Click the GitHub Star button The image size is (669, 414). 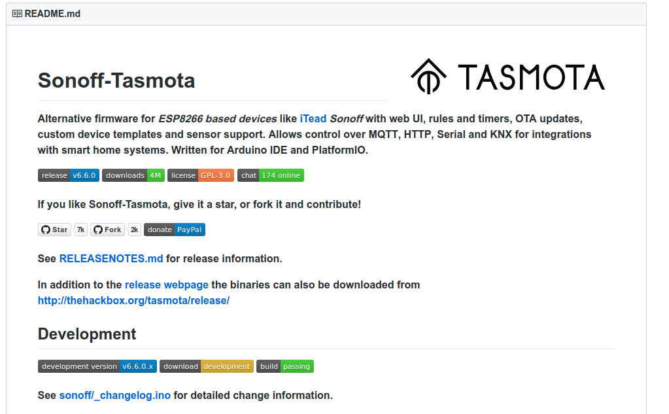54,230
